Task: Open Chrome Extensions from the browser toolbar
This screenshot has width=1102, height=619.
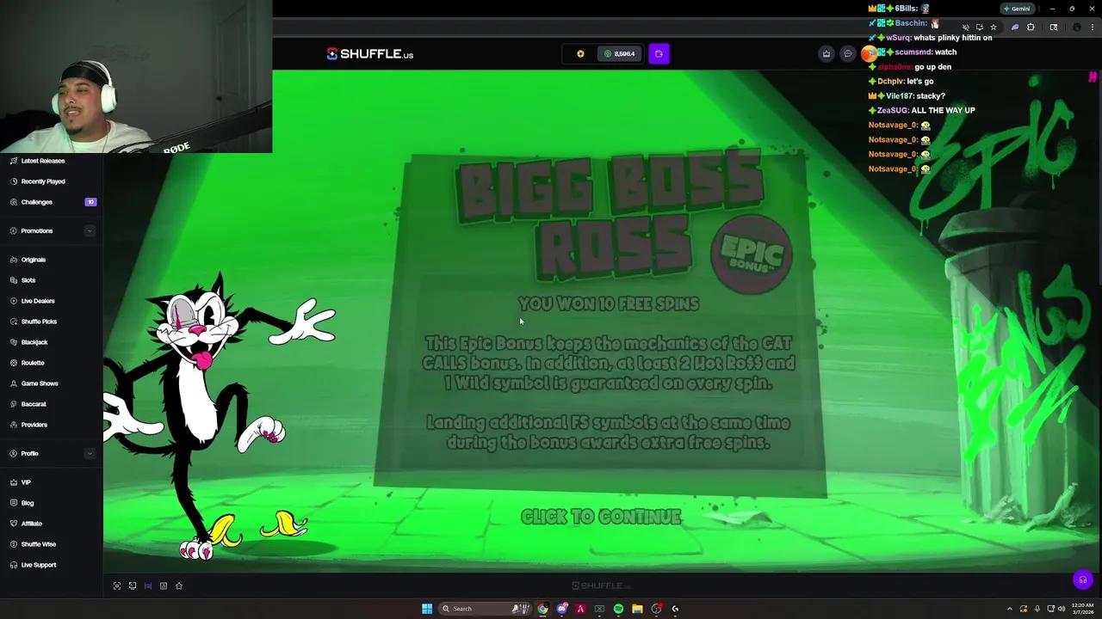Action: pyautogui.click(x=1031, y=27)
